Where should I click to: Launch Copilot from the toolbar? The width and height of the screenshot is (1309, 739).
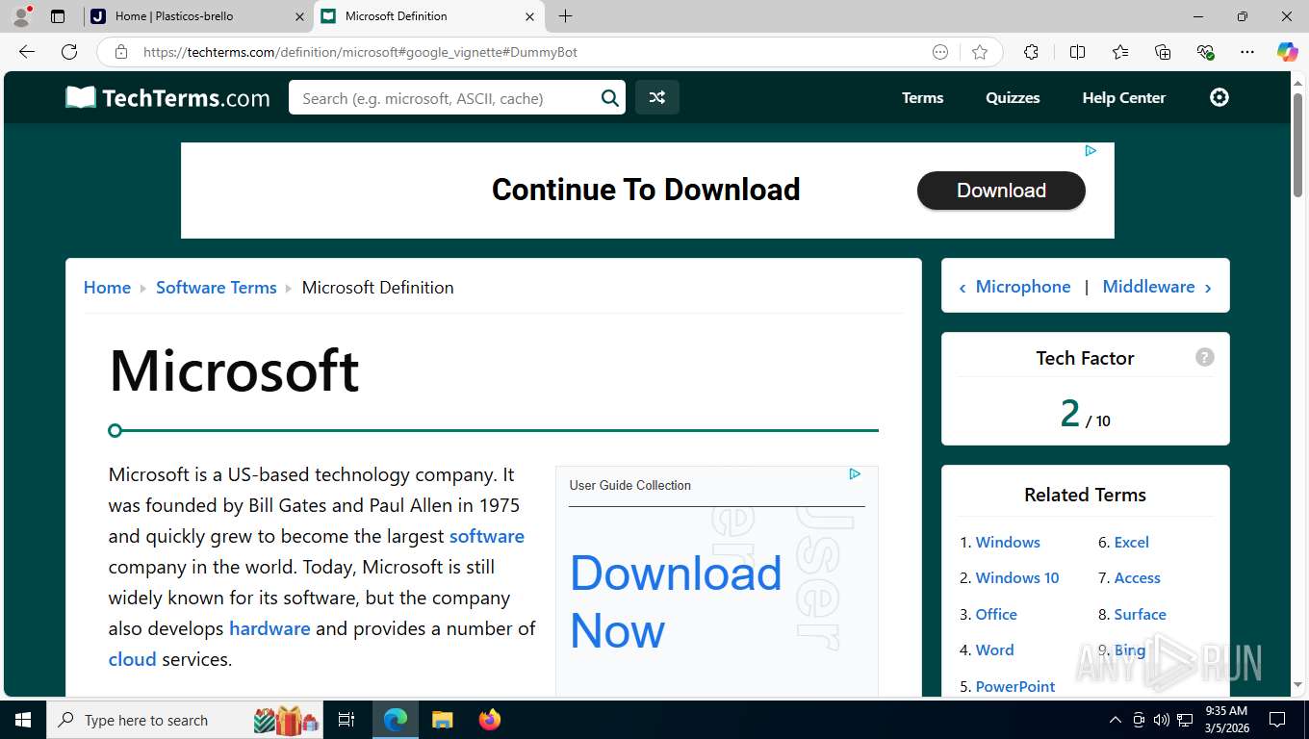(1287, 52)
